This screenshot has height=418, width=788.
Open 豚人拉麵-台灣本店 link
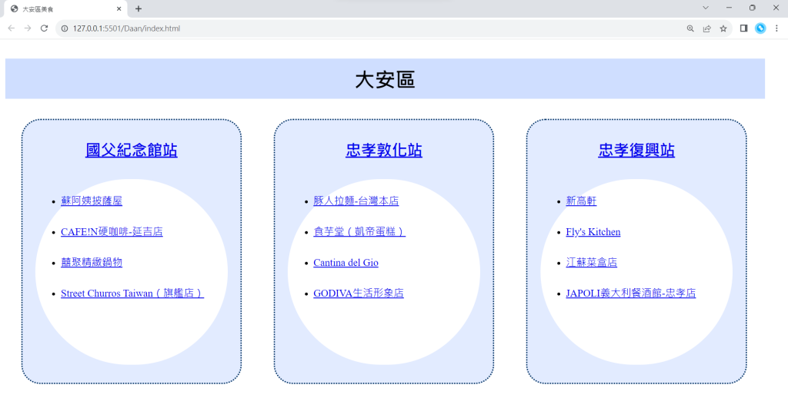coord(356,201)
